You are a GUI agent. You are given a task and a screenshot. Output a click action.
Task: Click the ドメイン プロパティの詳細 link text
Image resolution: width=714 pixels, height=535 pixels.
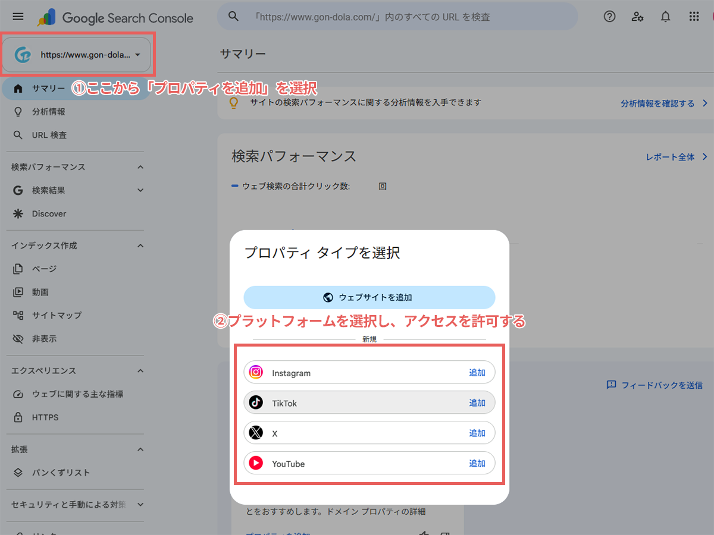[377, 511]
